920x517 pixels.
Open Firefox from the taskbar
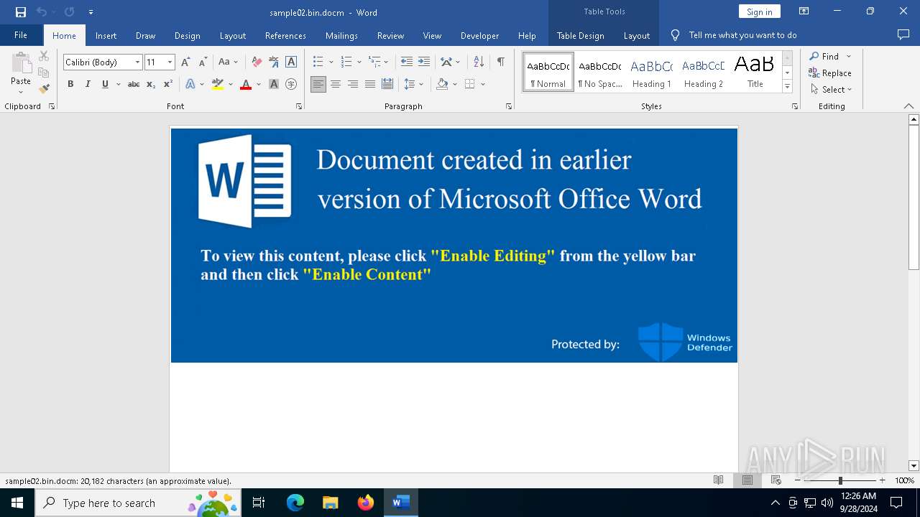(x=366, y=503)
